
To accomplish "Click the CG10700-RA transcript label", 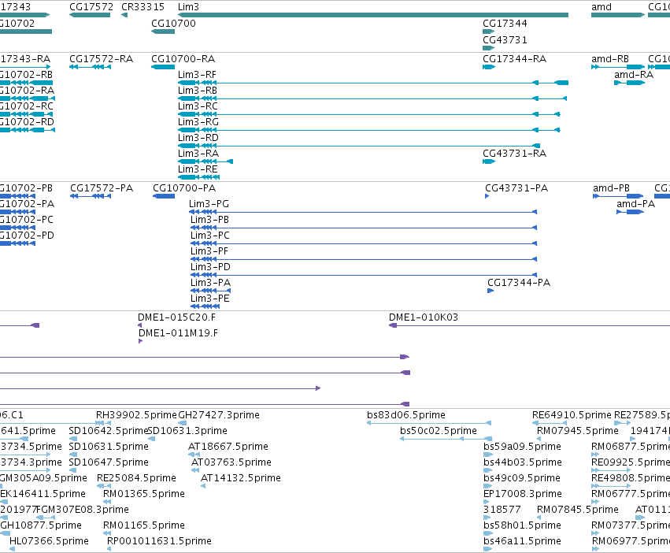I will tap(183, 58).
